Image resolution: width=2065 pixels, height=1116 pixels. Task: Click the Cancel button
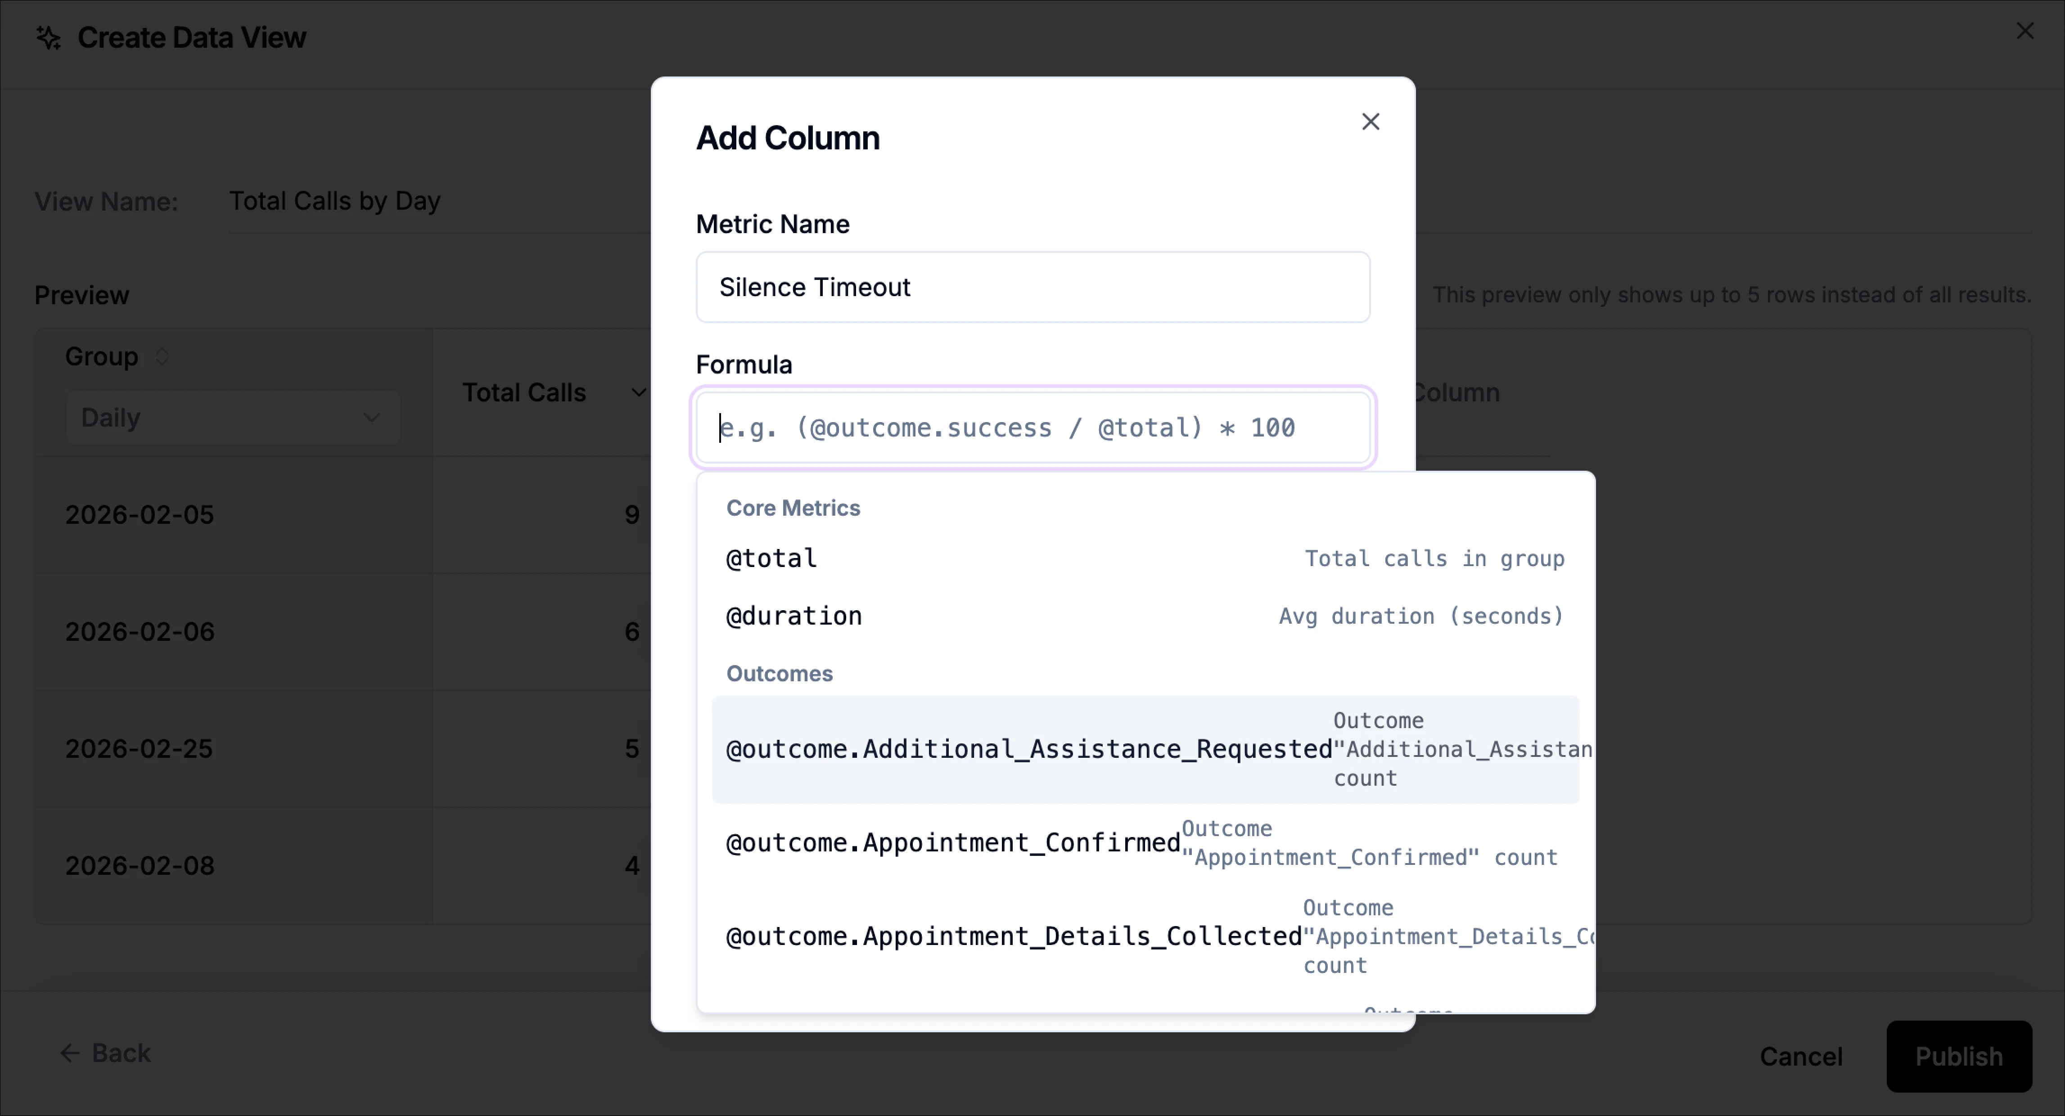[x=1800, y=1056]
